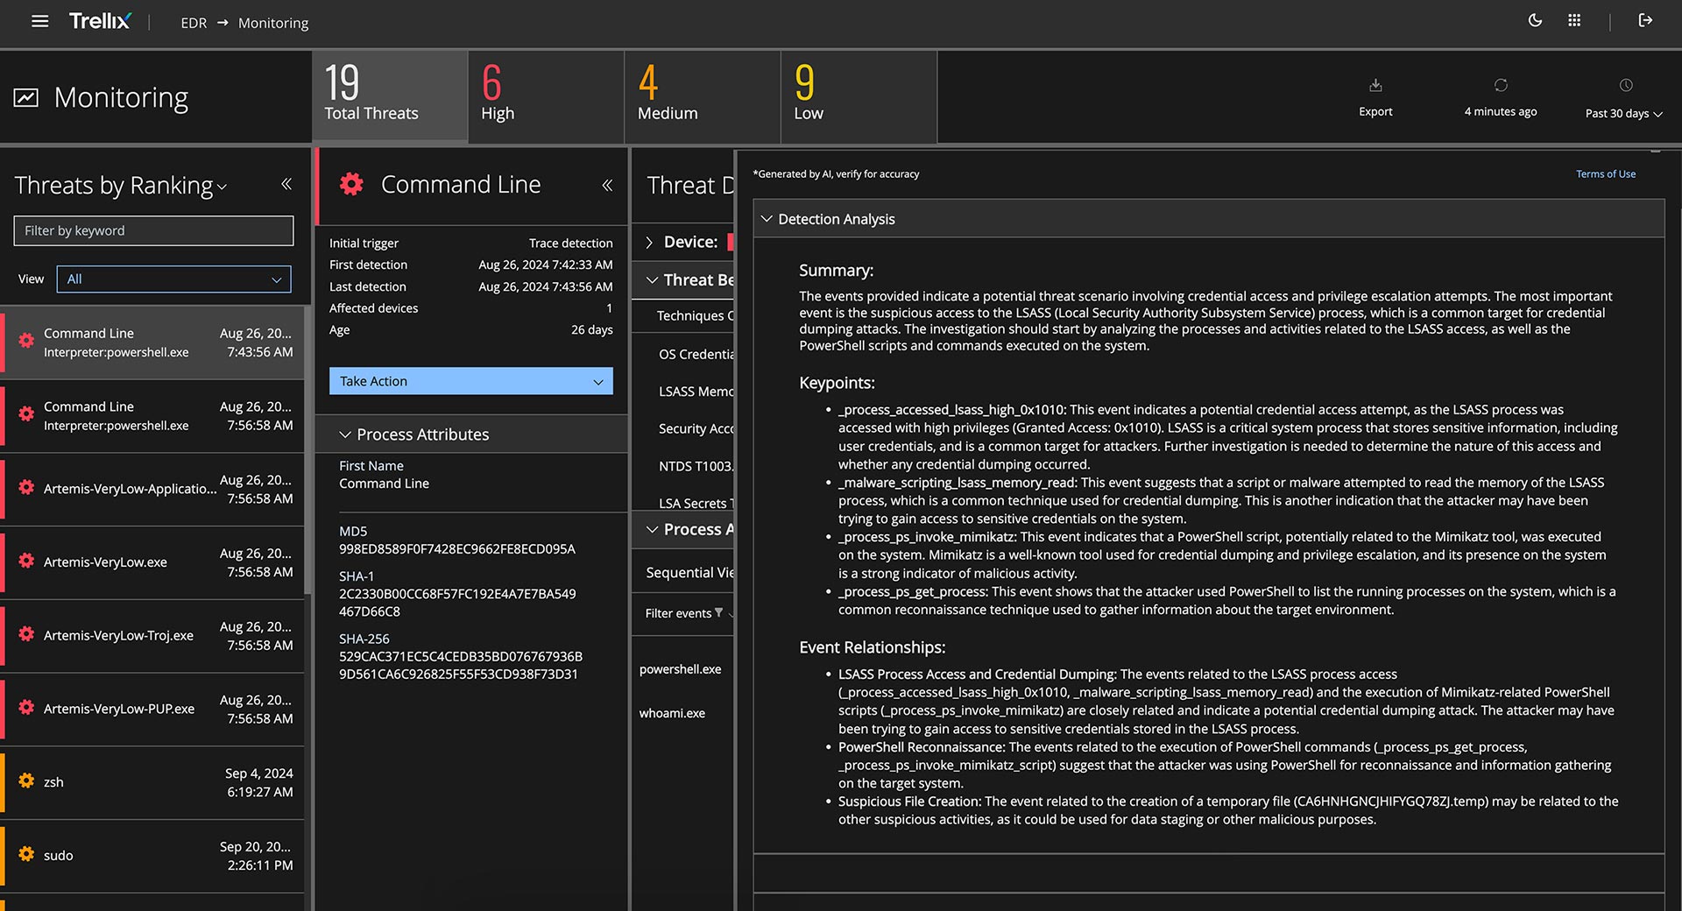The image size is (1682, 911).
Task: Collapse the Command Line details panel
Action: pyautogui.click(x=607, y=185)
